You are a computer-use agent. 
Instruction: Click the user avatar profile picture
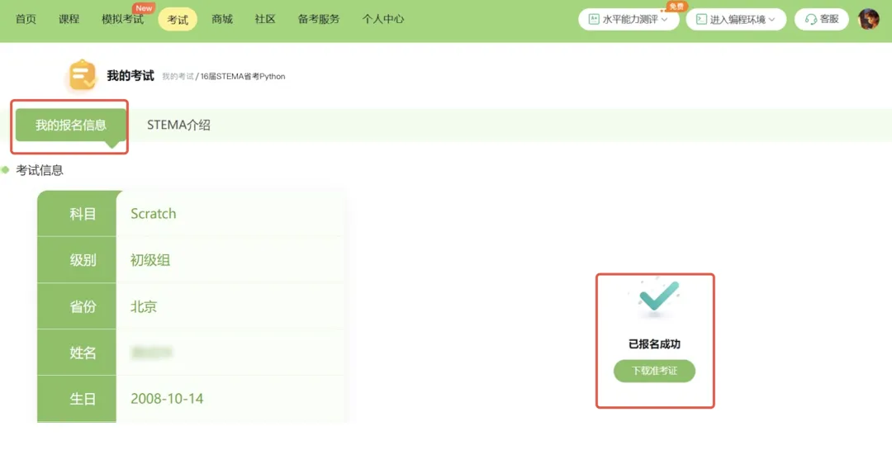[x=868, y=19]
